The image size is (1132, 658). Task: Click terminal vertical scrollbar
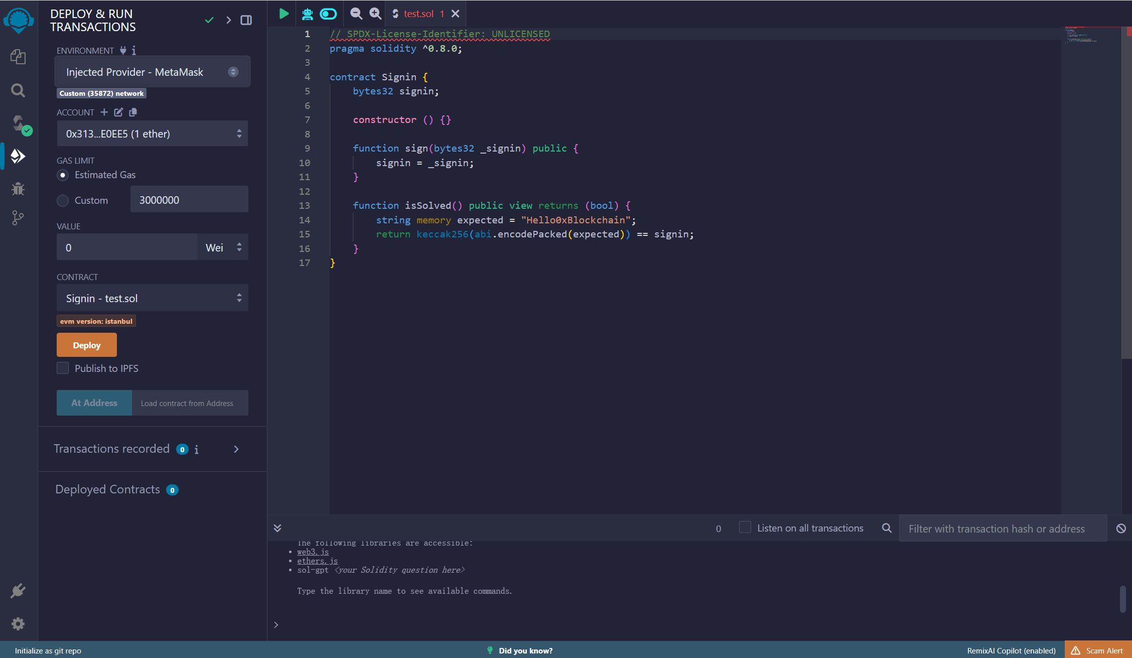(1123, 599)
